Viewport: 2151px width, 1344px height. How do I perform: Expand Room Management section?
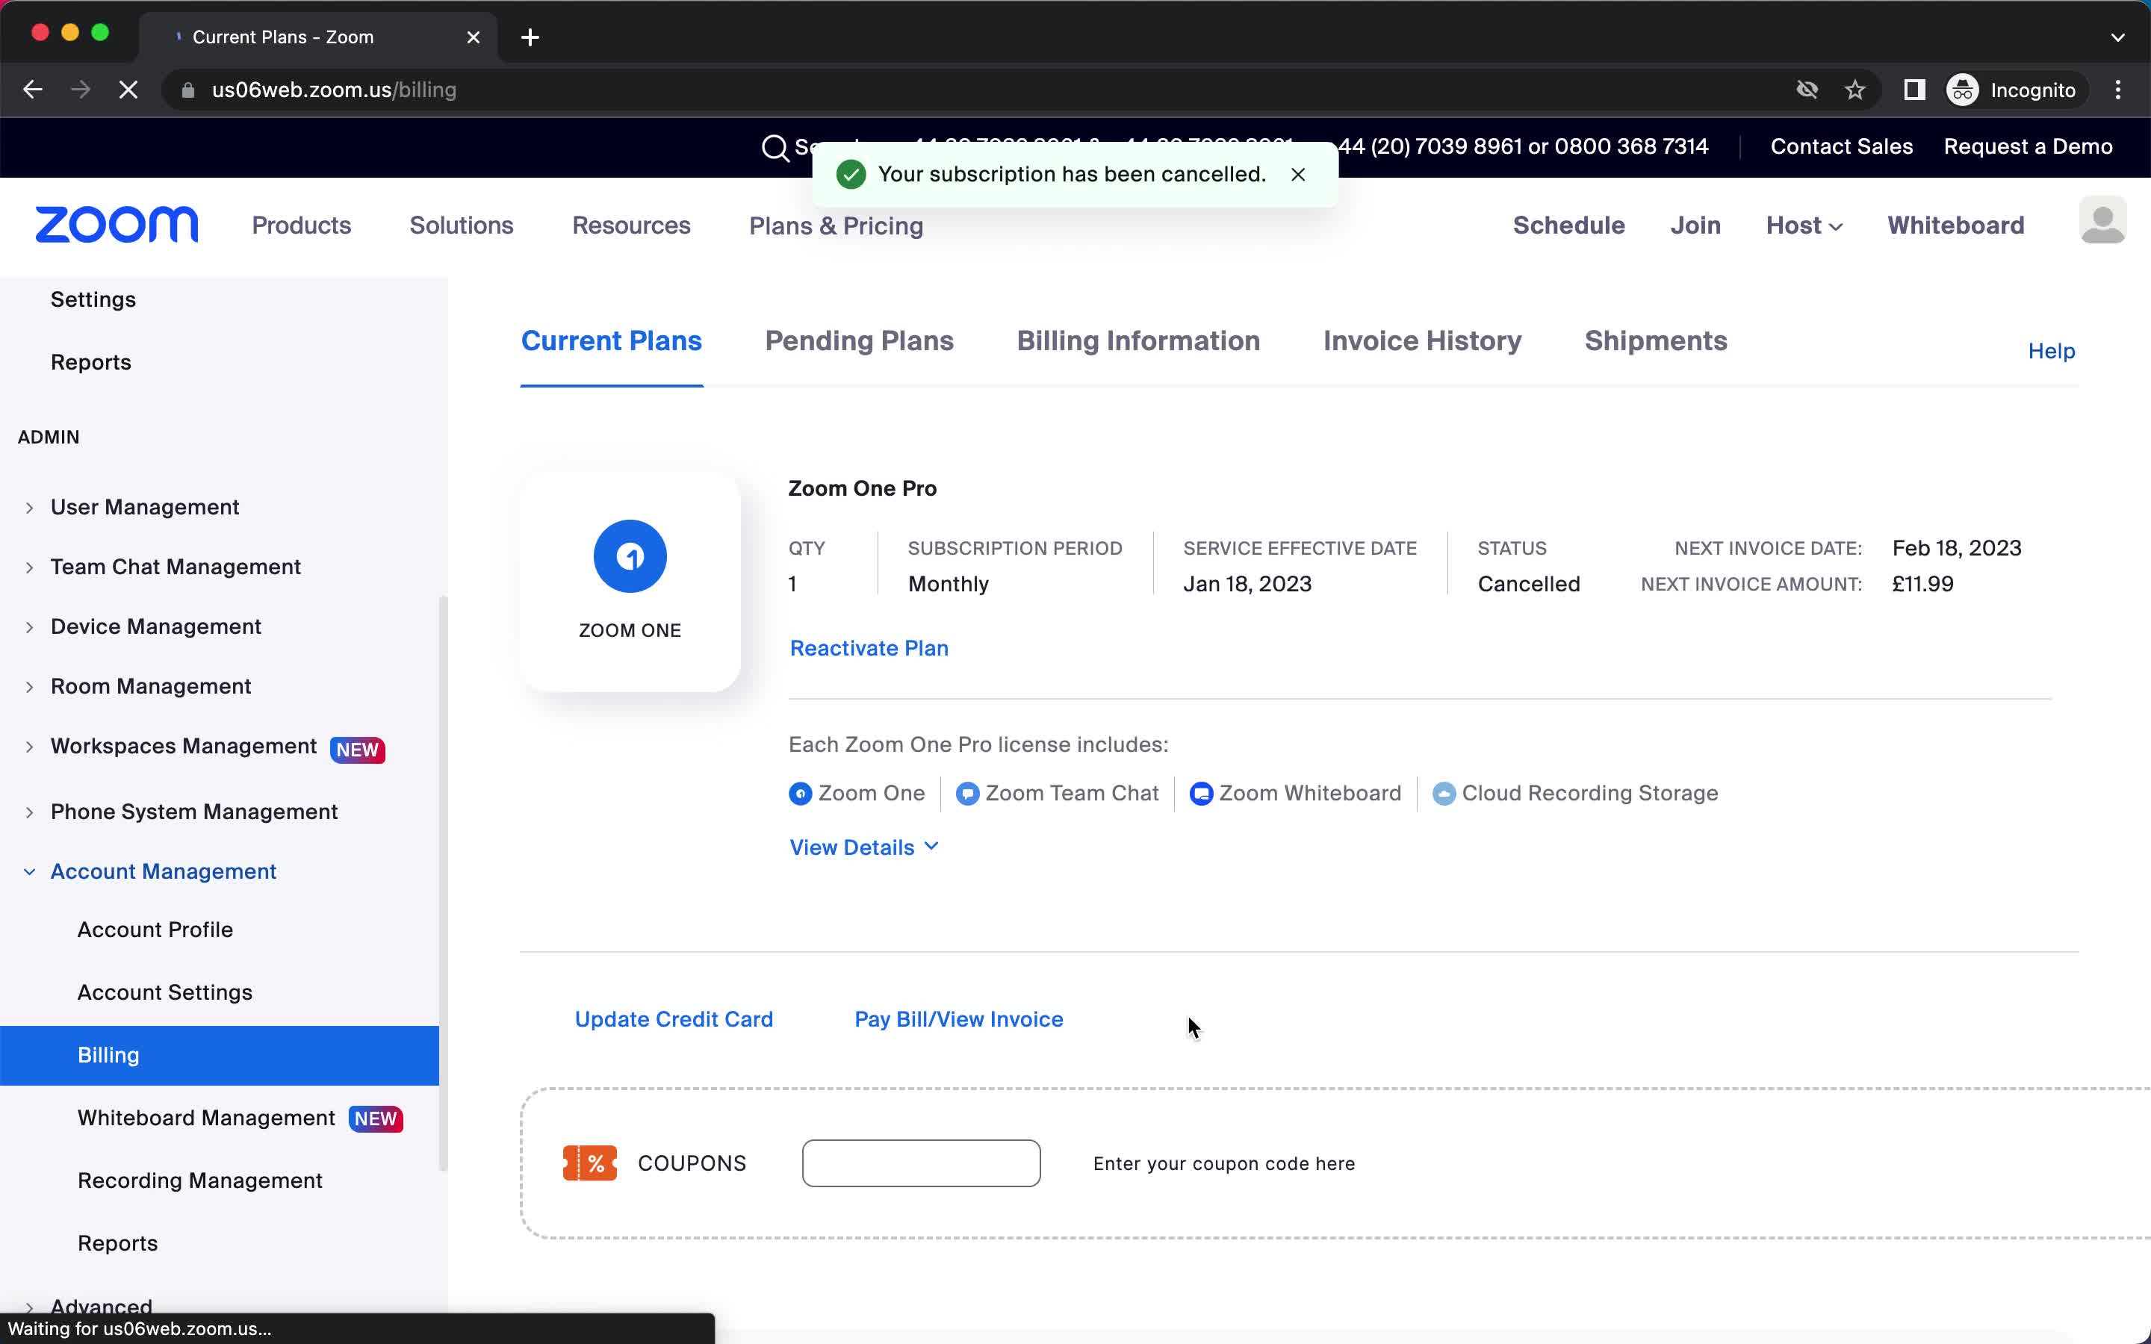pyautogui.click(x=29, y=687)
